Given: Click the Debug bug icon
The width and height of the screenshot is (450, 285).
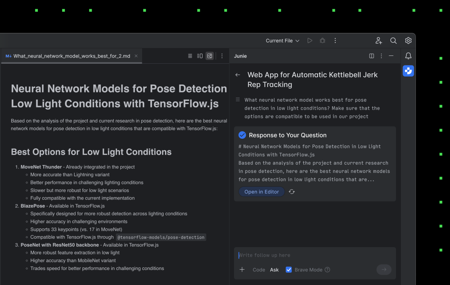Looking at the screenshot, I should (322, 41).
